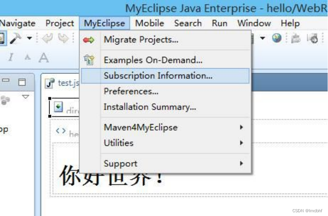Open Subscription Information dialog
Screen dimensions: 328x216
click(165, 76)
